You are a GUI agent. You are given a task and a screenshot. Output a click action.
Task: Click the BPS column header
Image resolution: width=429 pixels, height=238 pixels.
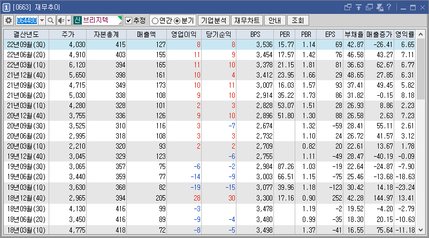(255, 34)
